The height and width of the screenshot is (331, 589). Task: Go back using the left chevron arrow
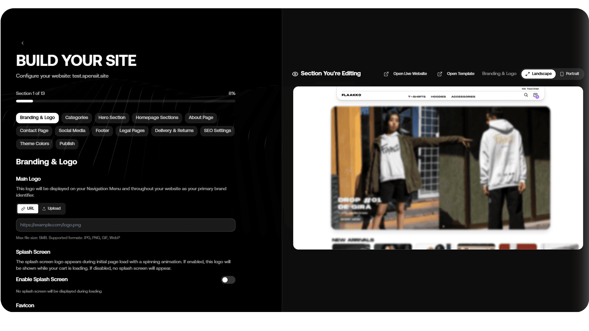22,43
